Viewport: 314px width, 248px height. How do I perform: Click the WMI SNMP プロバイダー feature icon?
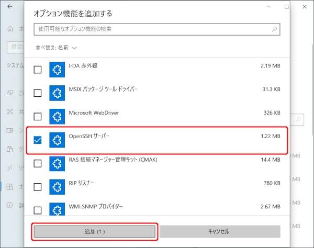pyautogui.click(x=57, y=209)
